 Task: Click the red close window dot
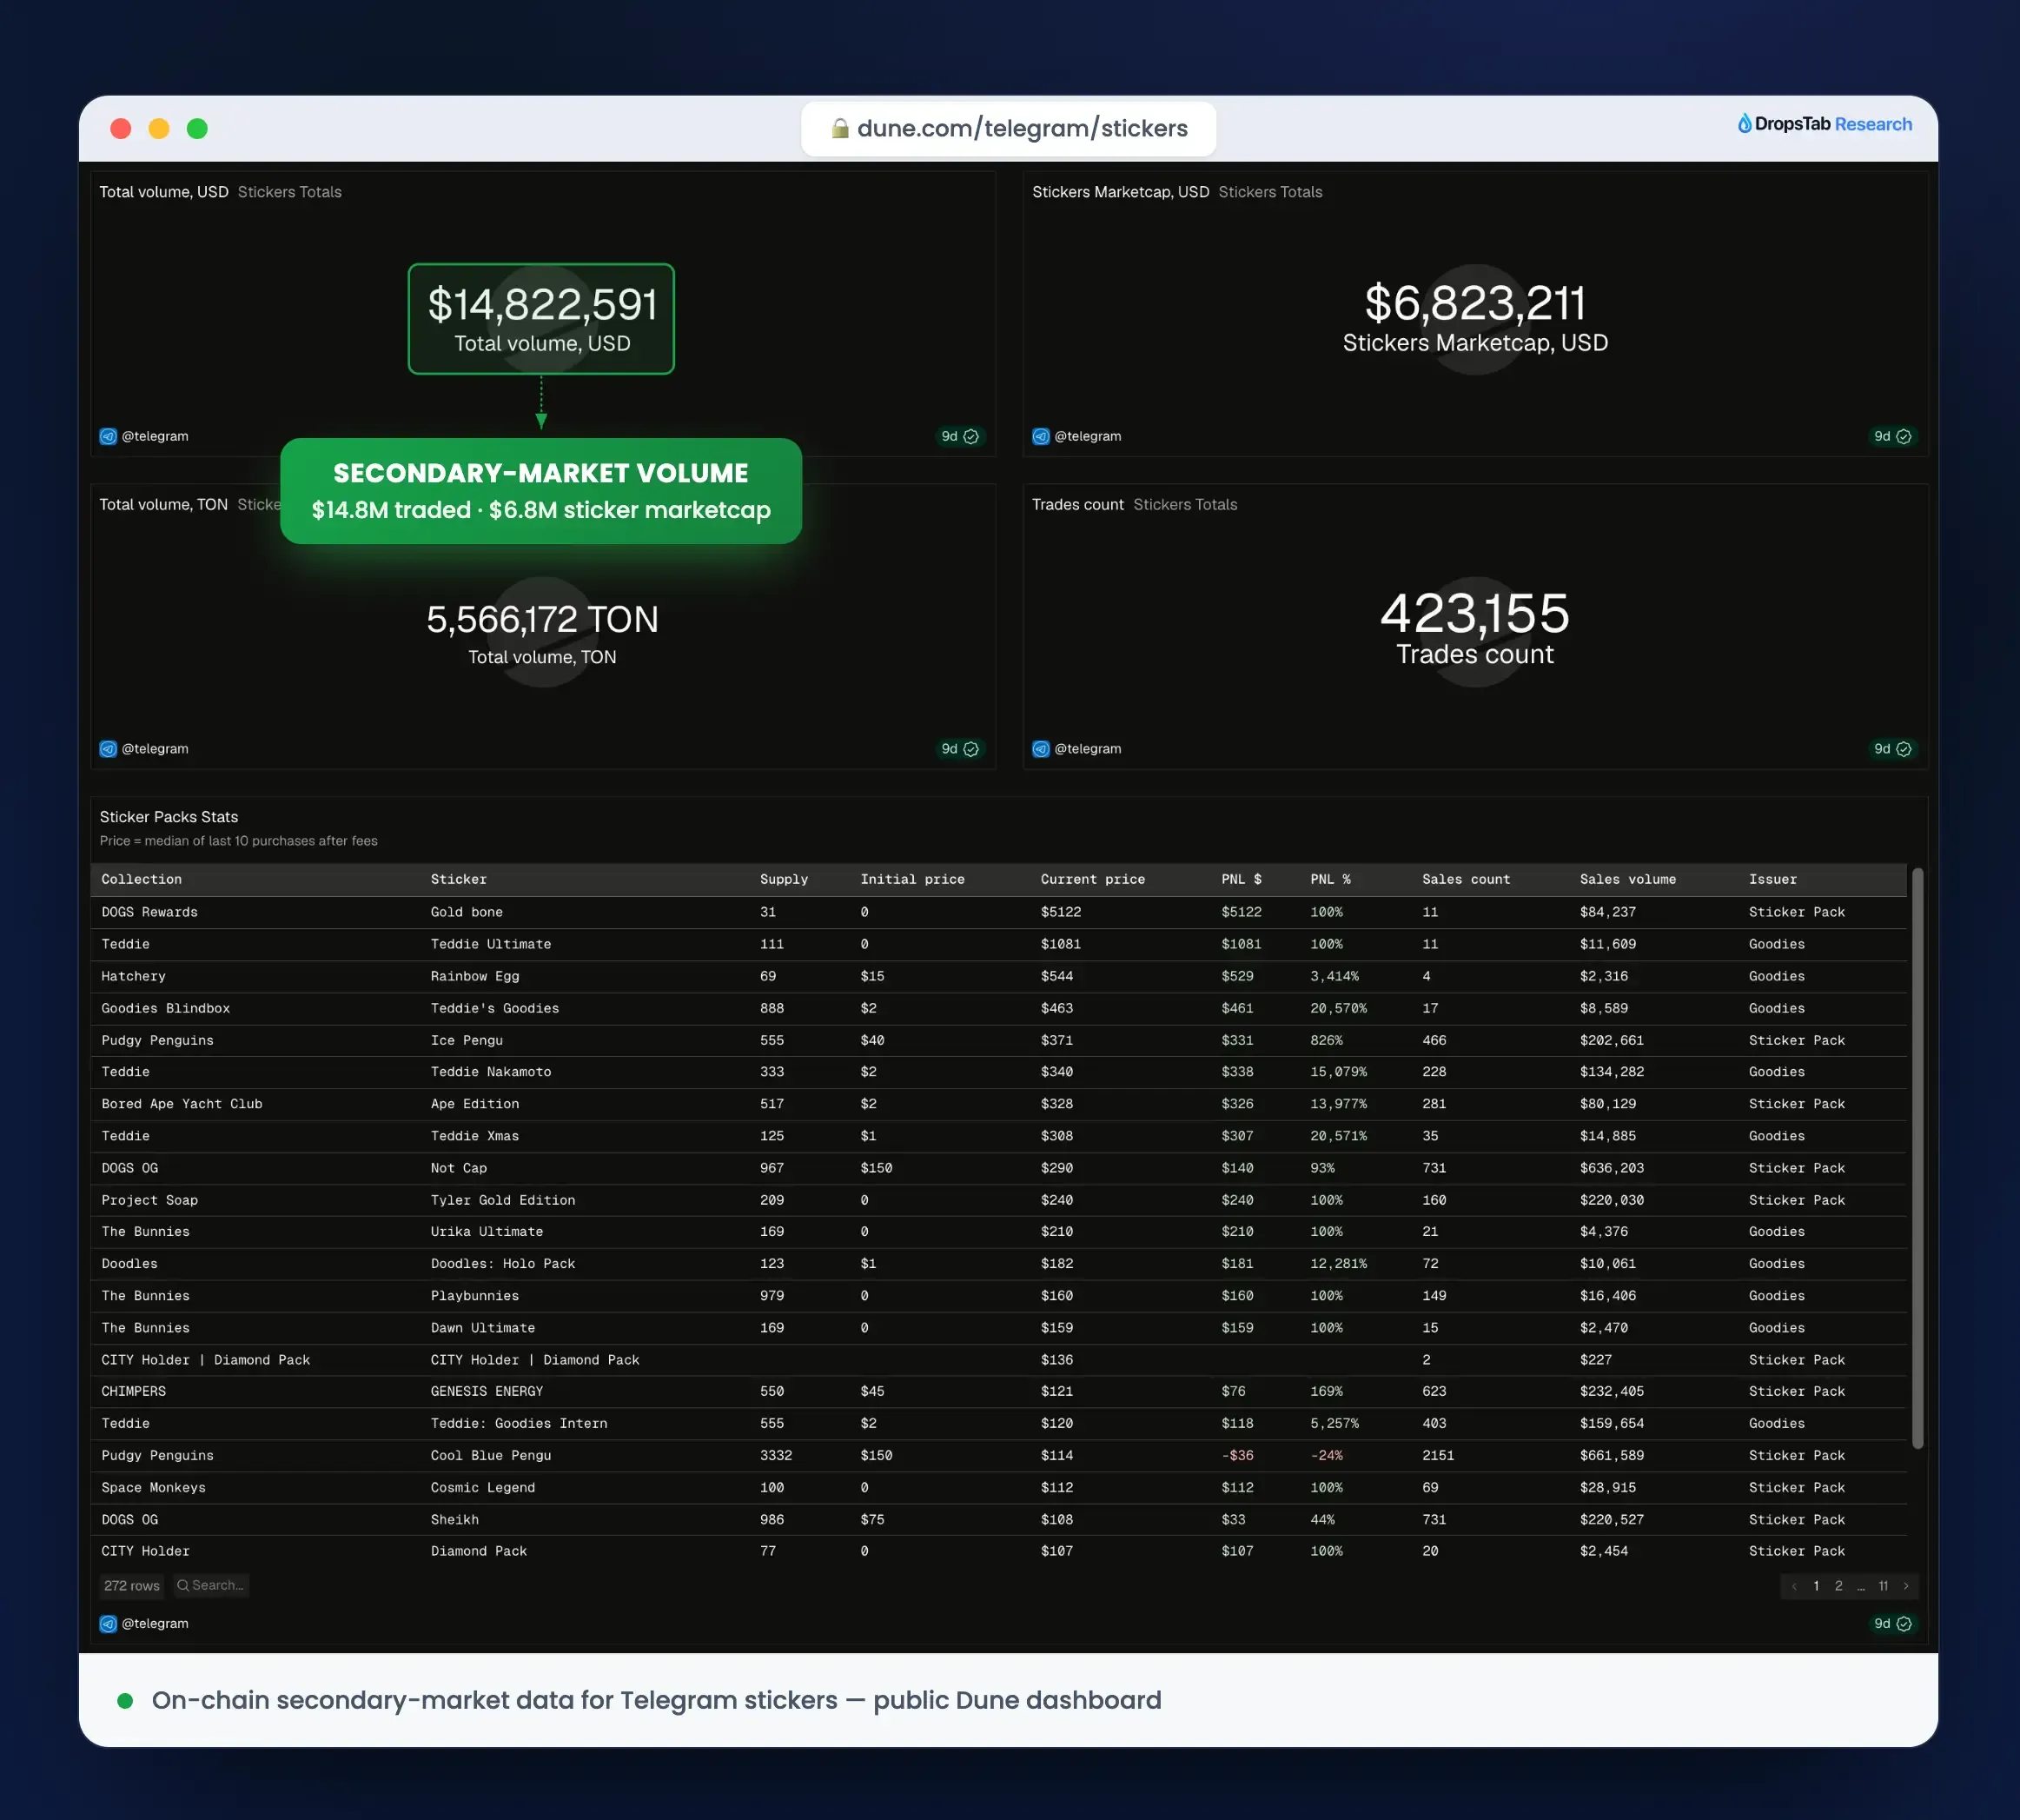[121, 128]
